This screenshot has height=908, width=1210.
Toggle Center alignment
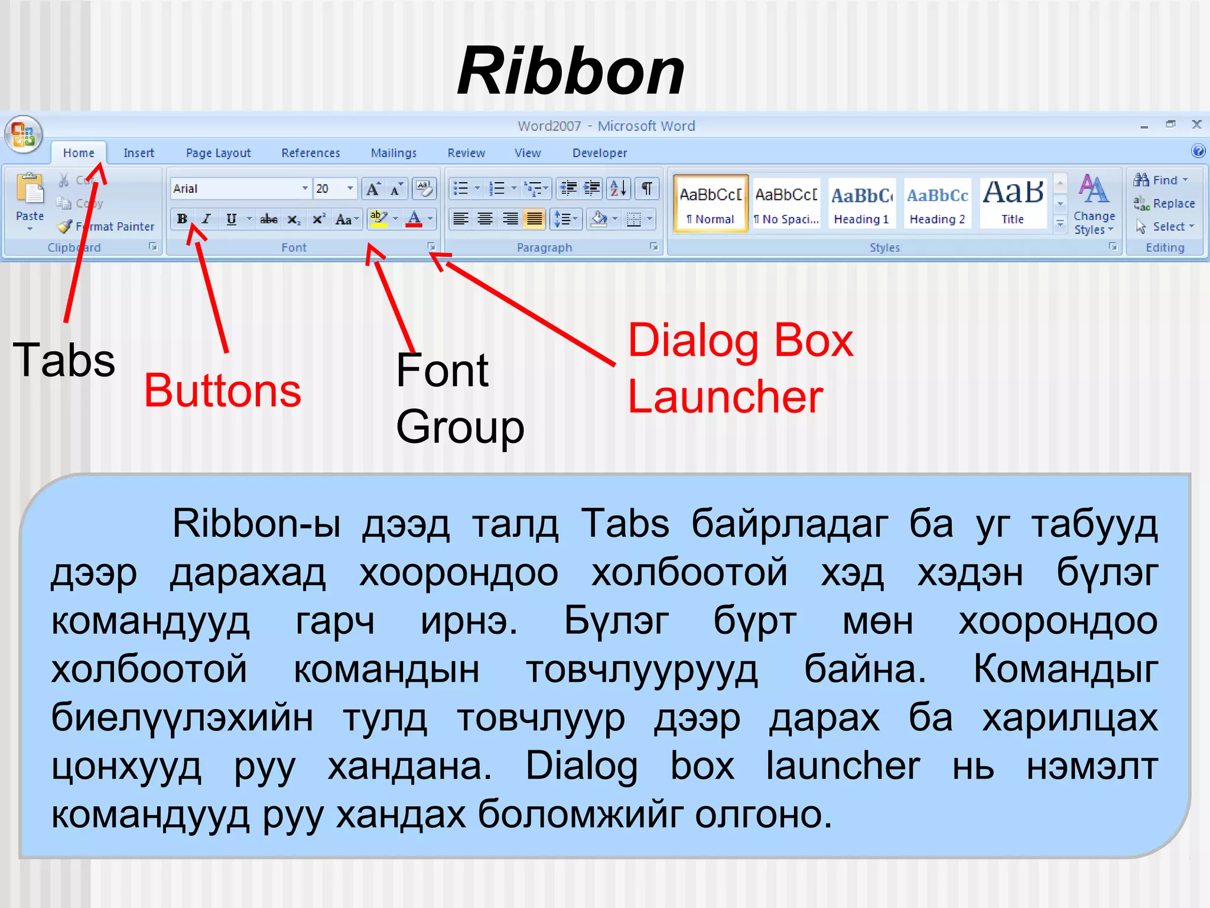pos(485,219)
